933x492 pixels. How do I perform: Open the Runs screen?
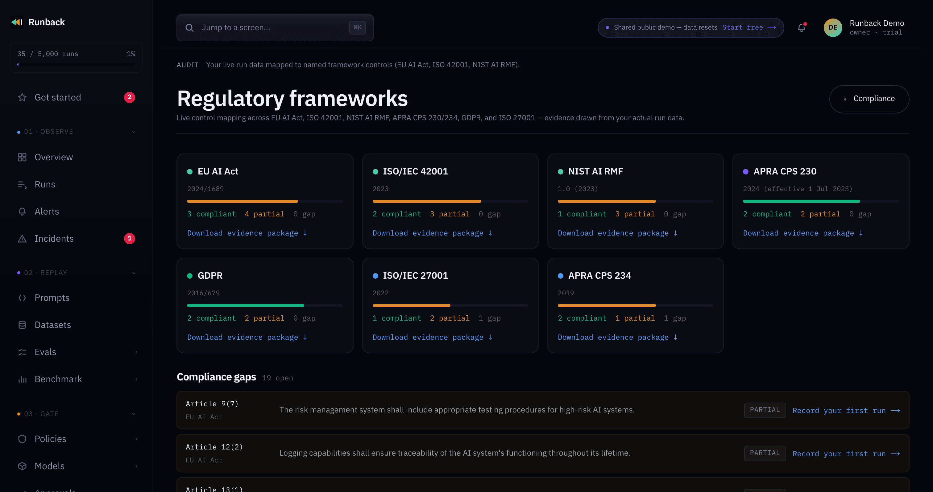[x=76, y=184]
